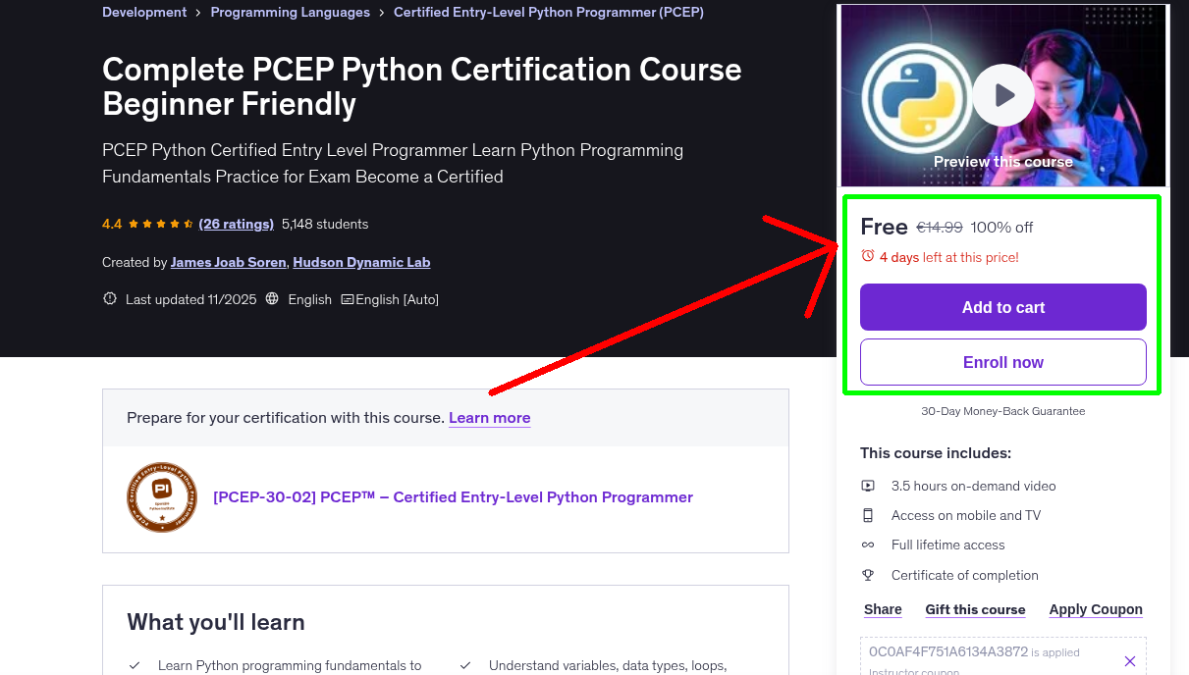
Task: Open Apply Coupon
Action: point(1095,609)
